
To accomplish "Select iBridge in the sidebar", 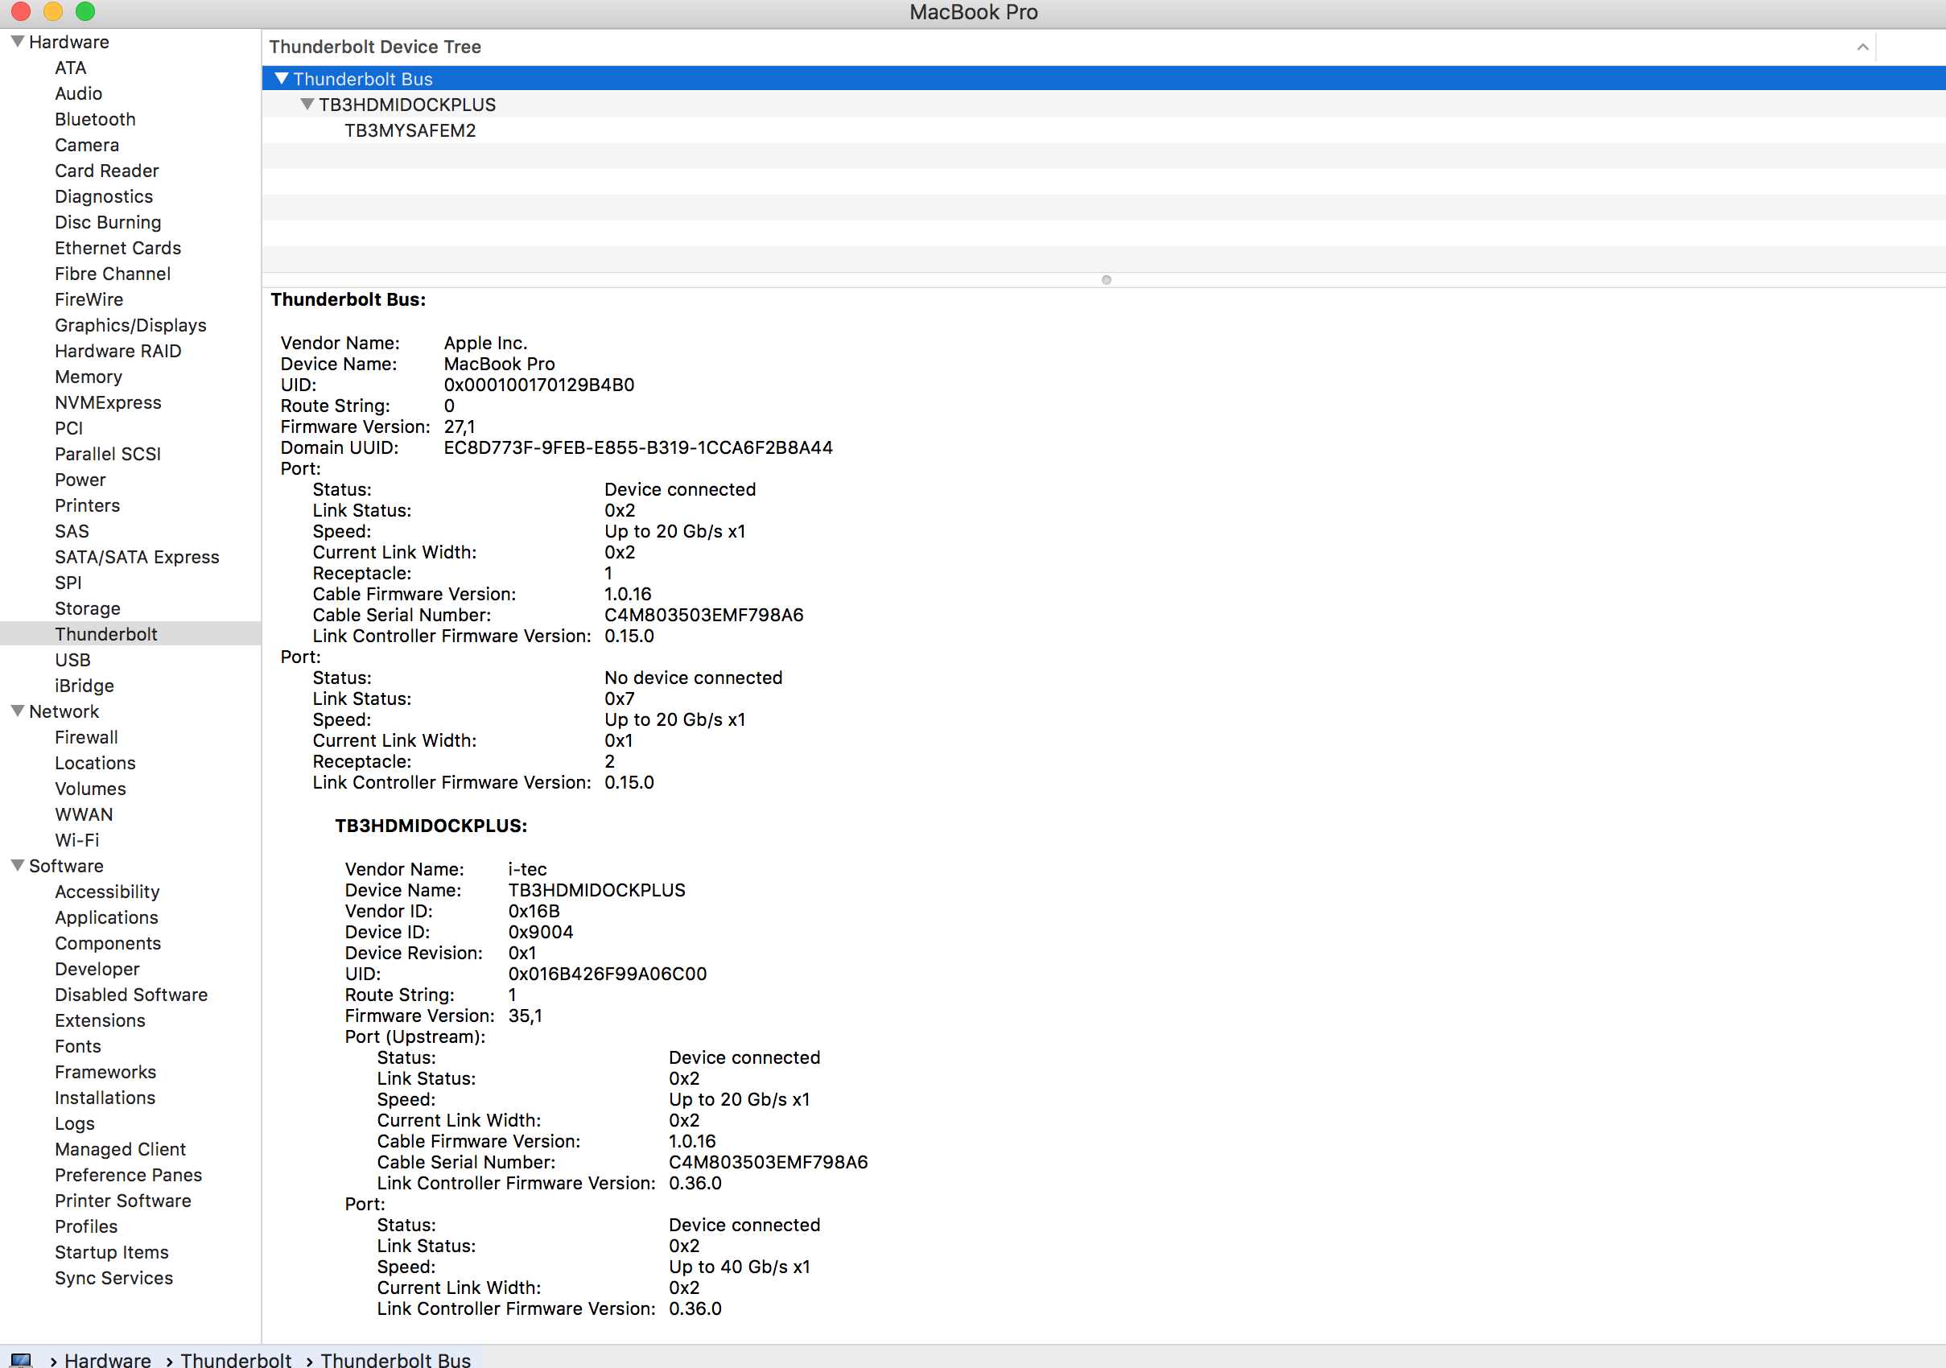I will pos(84,686).
